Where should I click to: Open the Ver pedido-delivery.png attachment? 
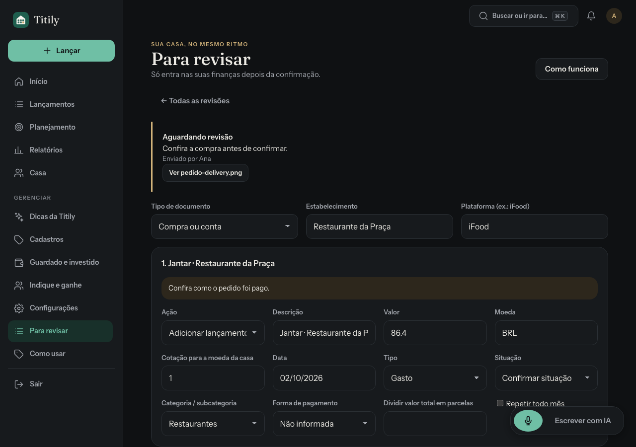pos(205,173)
